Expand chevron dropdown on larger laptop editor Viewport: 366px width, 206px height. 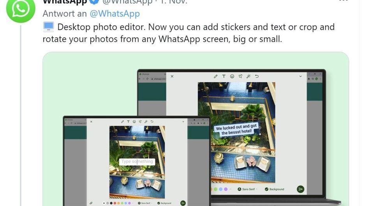301,76
